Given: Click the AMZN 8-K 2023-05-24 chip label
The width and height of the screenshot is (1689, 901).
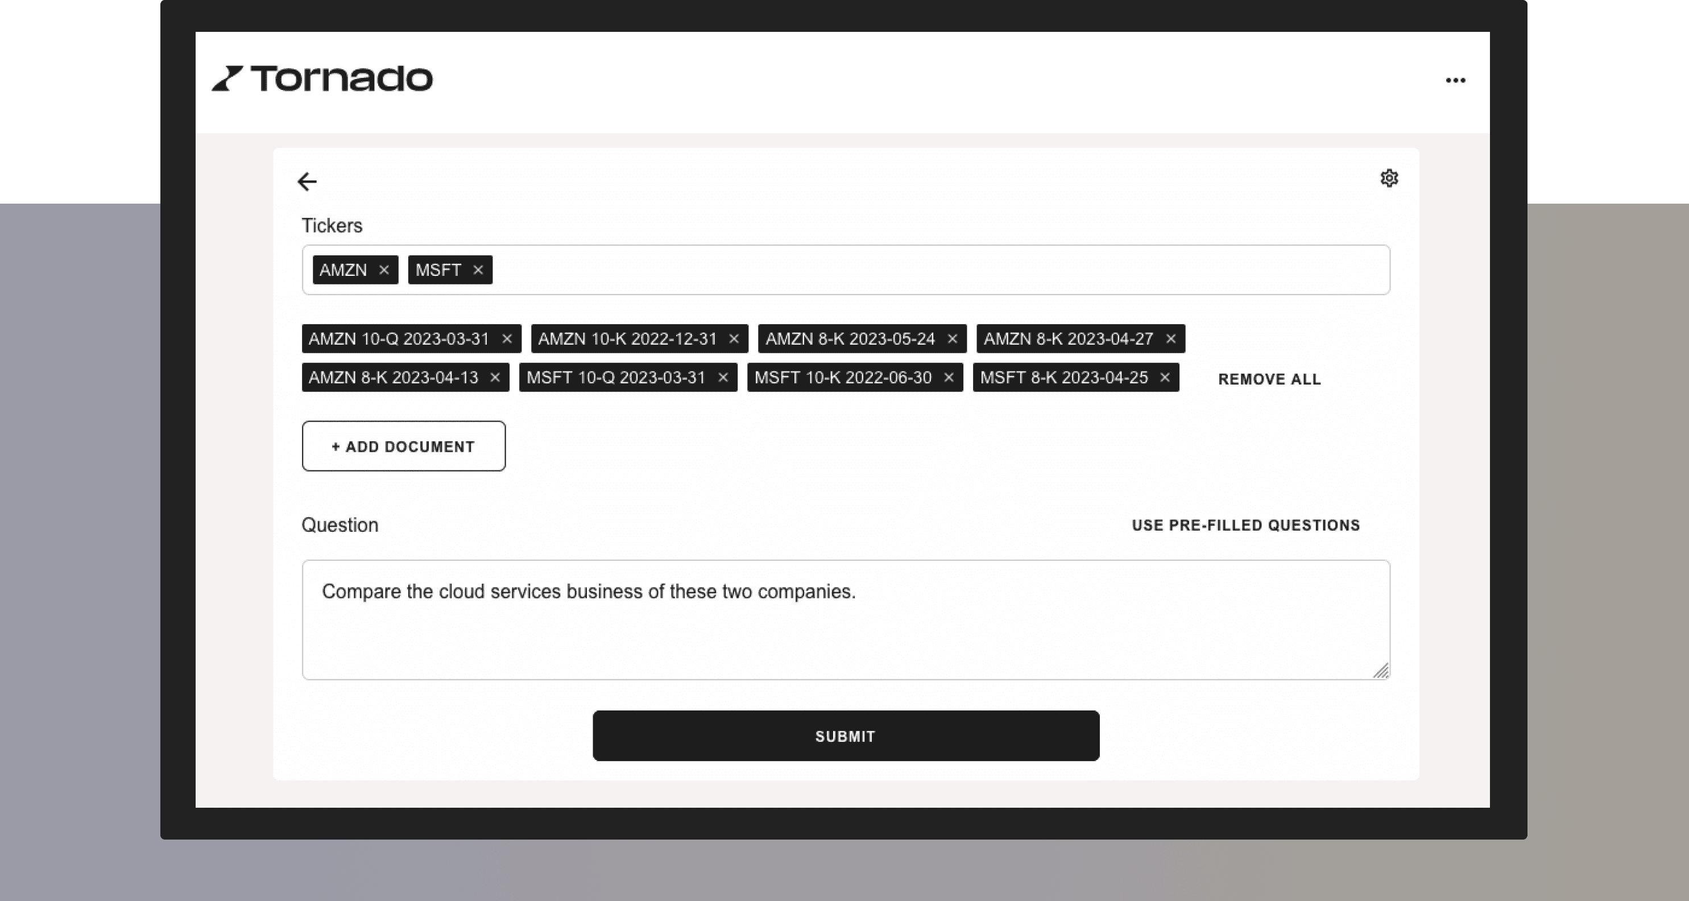Looking at the screenshot, I should click(850, 339).
